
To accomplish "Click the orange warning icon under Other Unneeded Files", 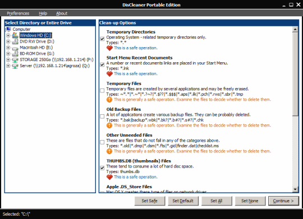I will point(109,151).
